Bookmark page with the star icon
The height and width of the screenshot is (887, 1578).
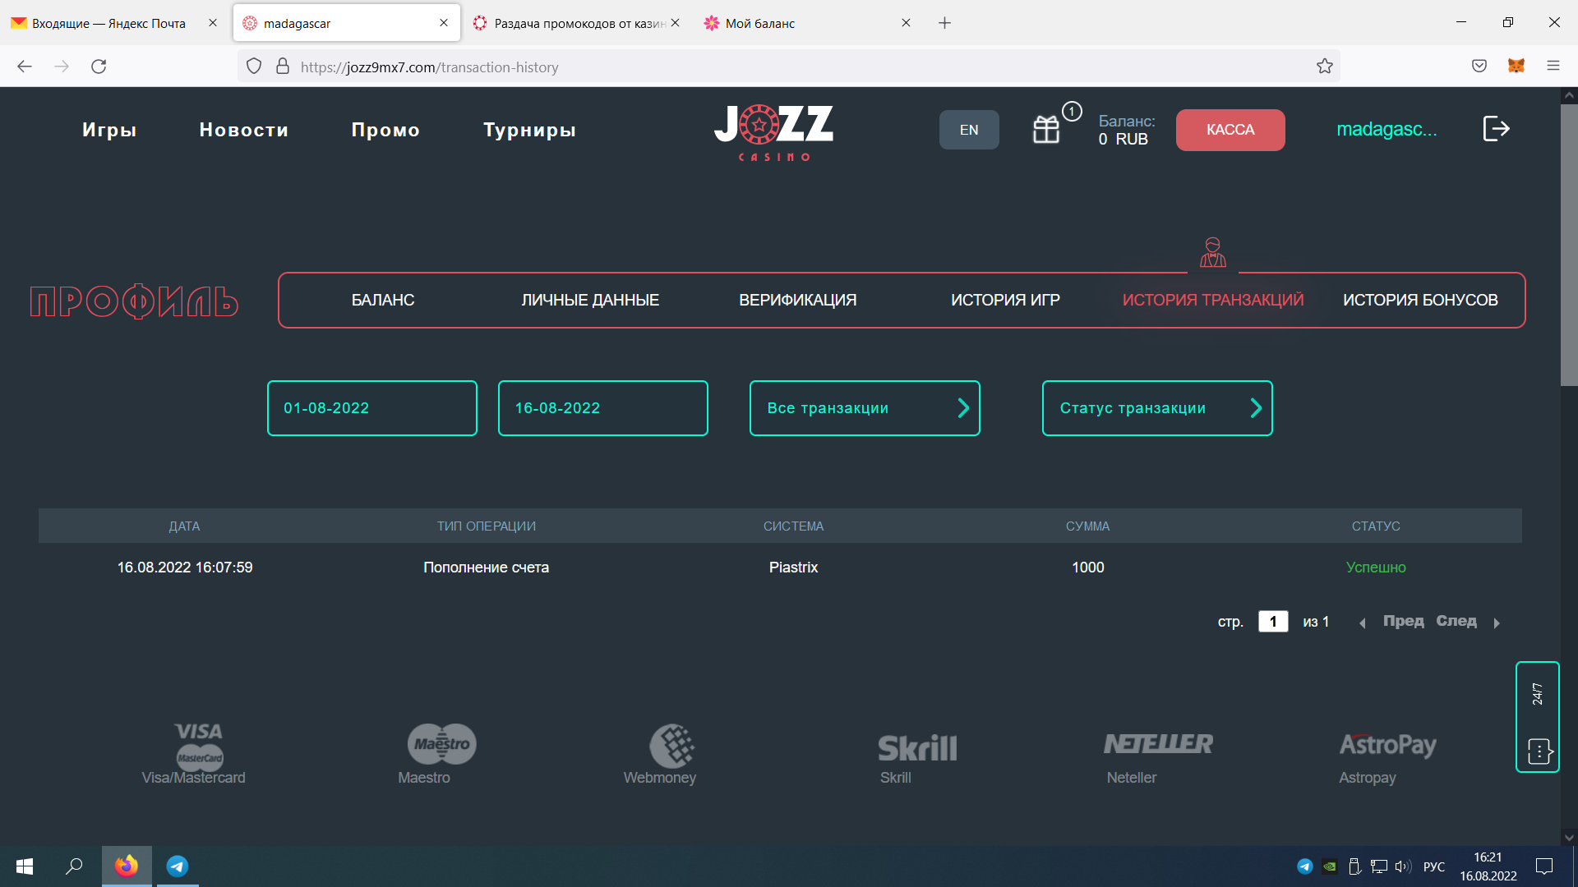coord(1324,67)
